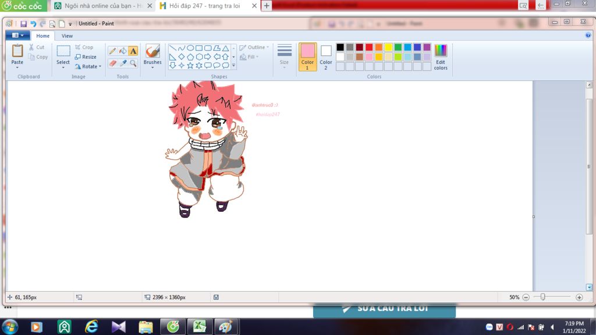The image size is (596, 335).
Task: Choose the Oval shape
Action: point(190,48)
